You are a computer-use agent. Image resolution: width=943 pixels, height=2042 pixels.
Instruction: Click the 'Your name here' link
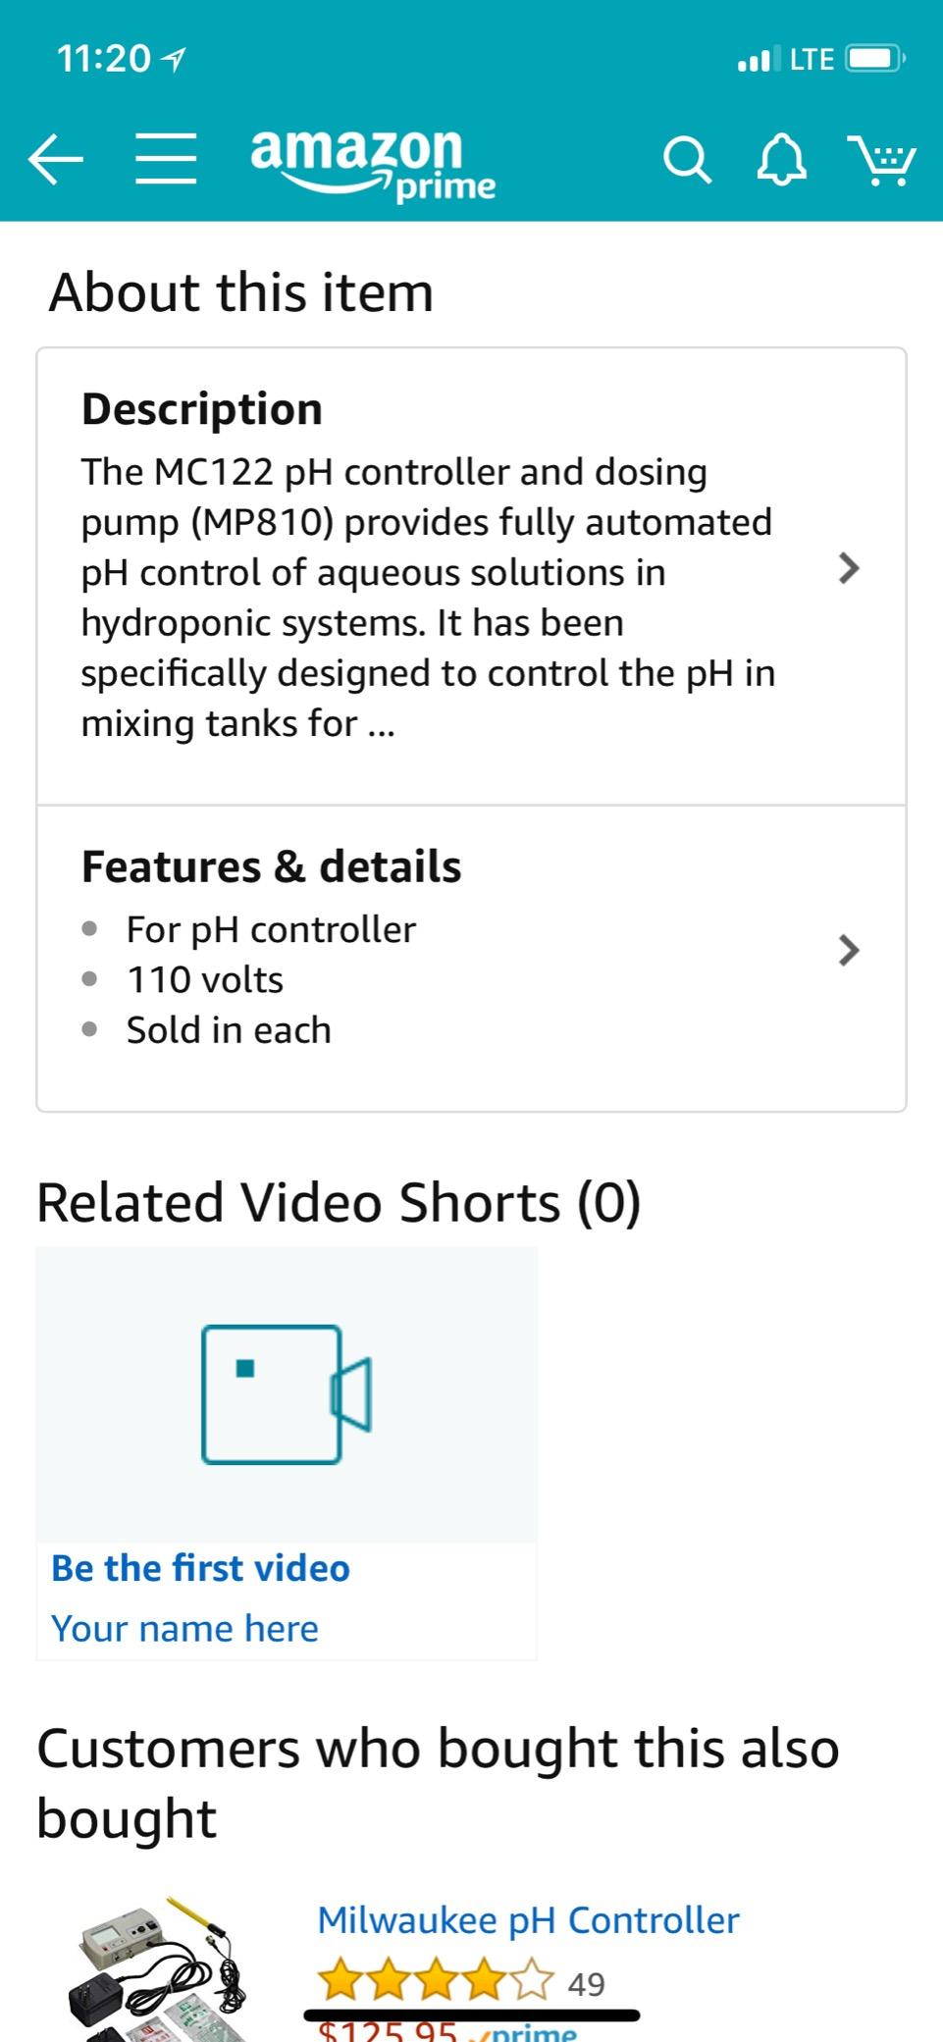[x=184, y=1629]
